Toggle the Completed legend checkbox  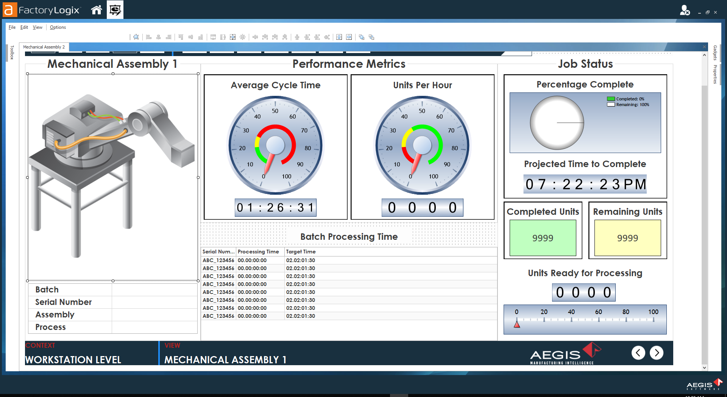point(611,99)
